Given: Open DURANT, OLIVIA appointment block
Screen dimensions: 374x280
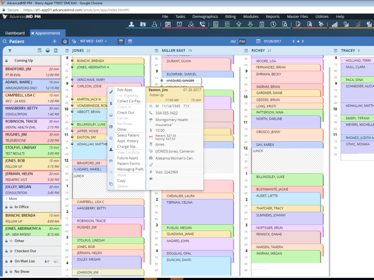Looking at the screenshot, I should tap(197, 63).
